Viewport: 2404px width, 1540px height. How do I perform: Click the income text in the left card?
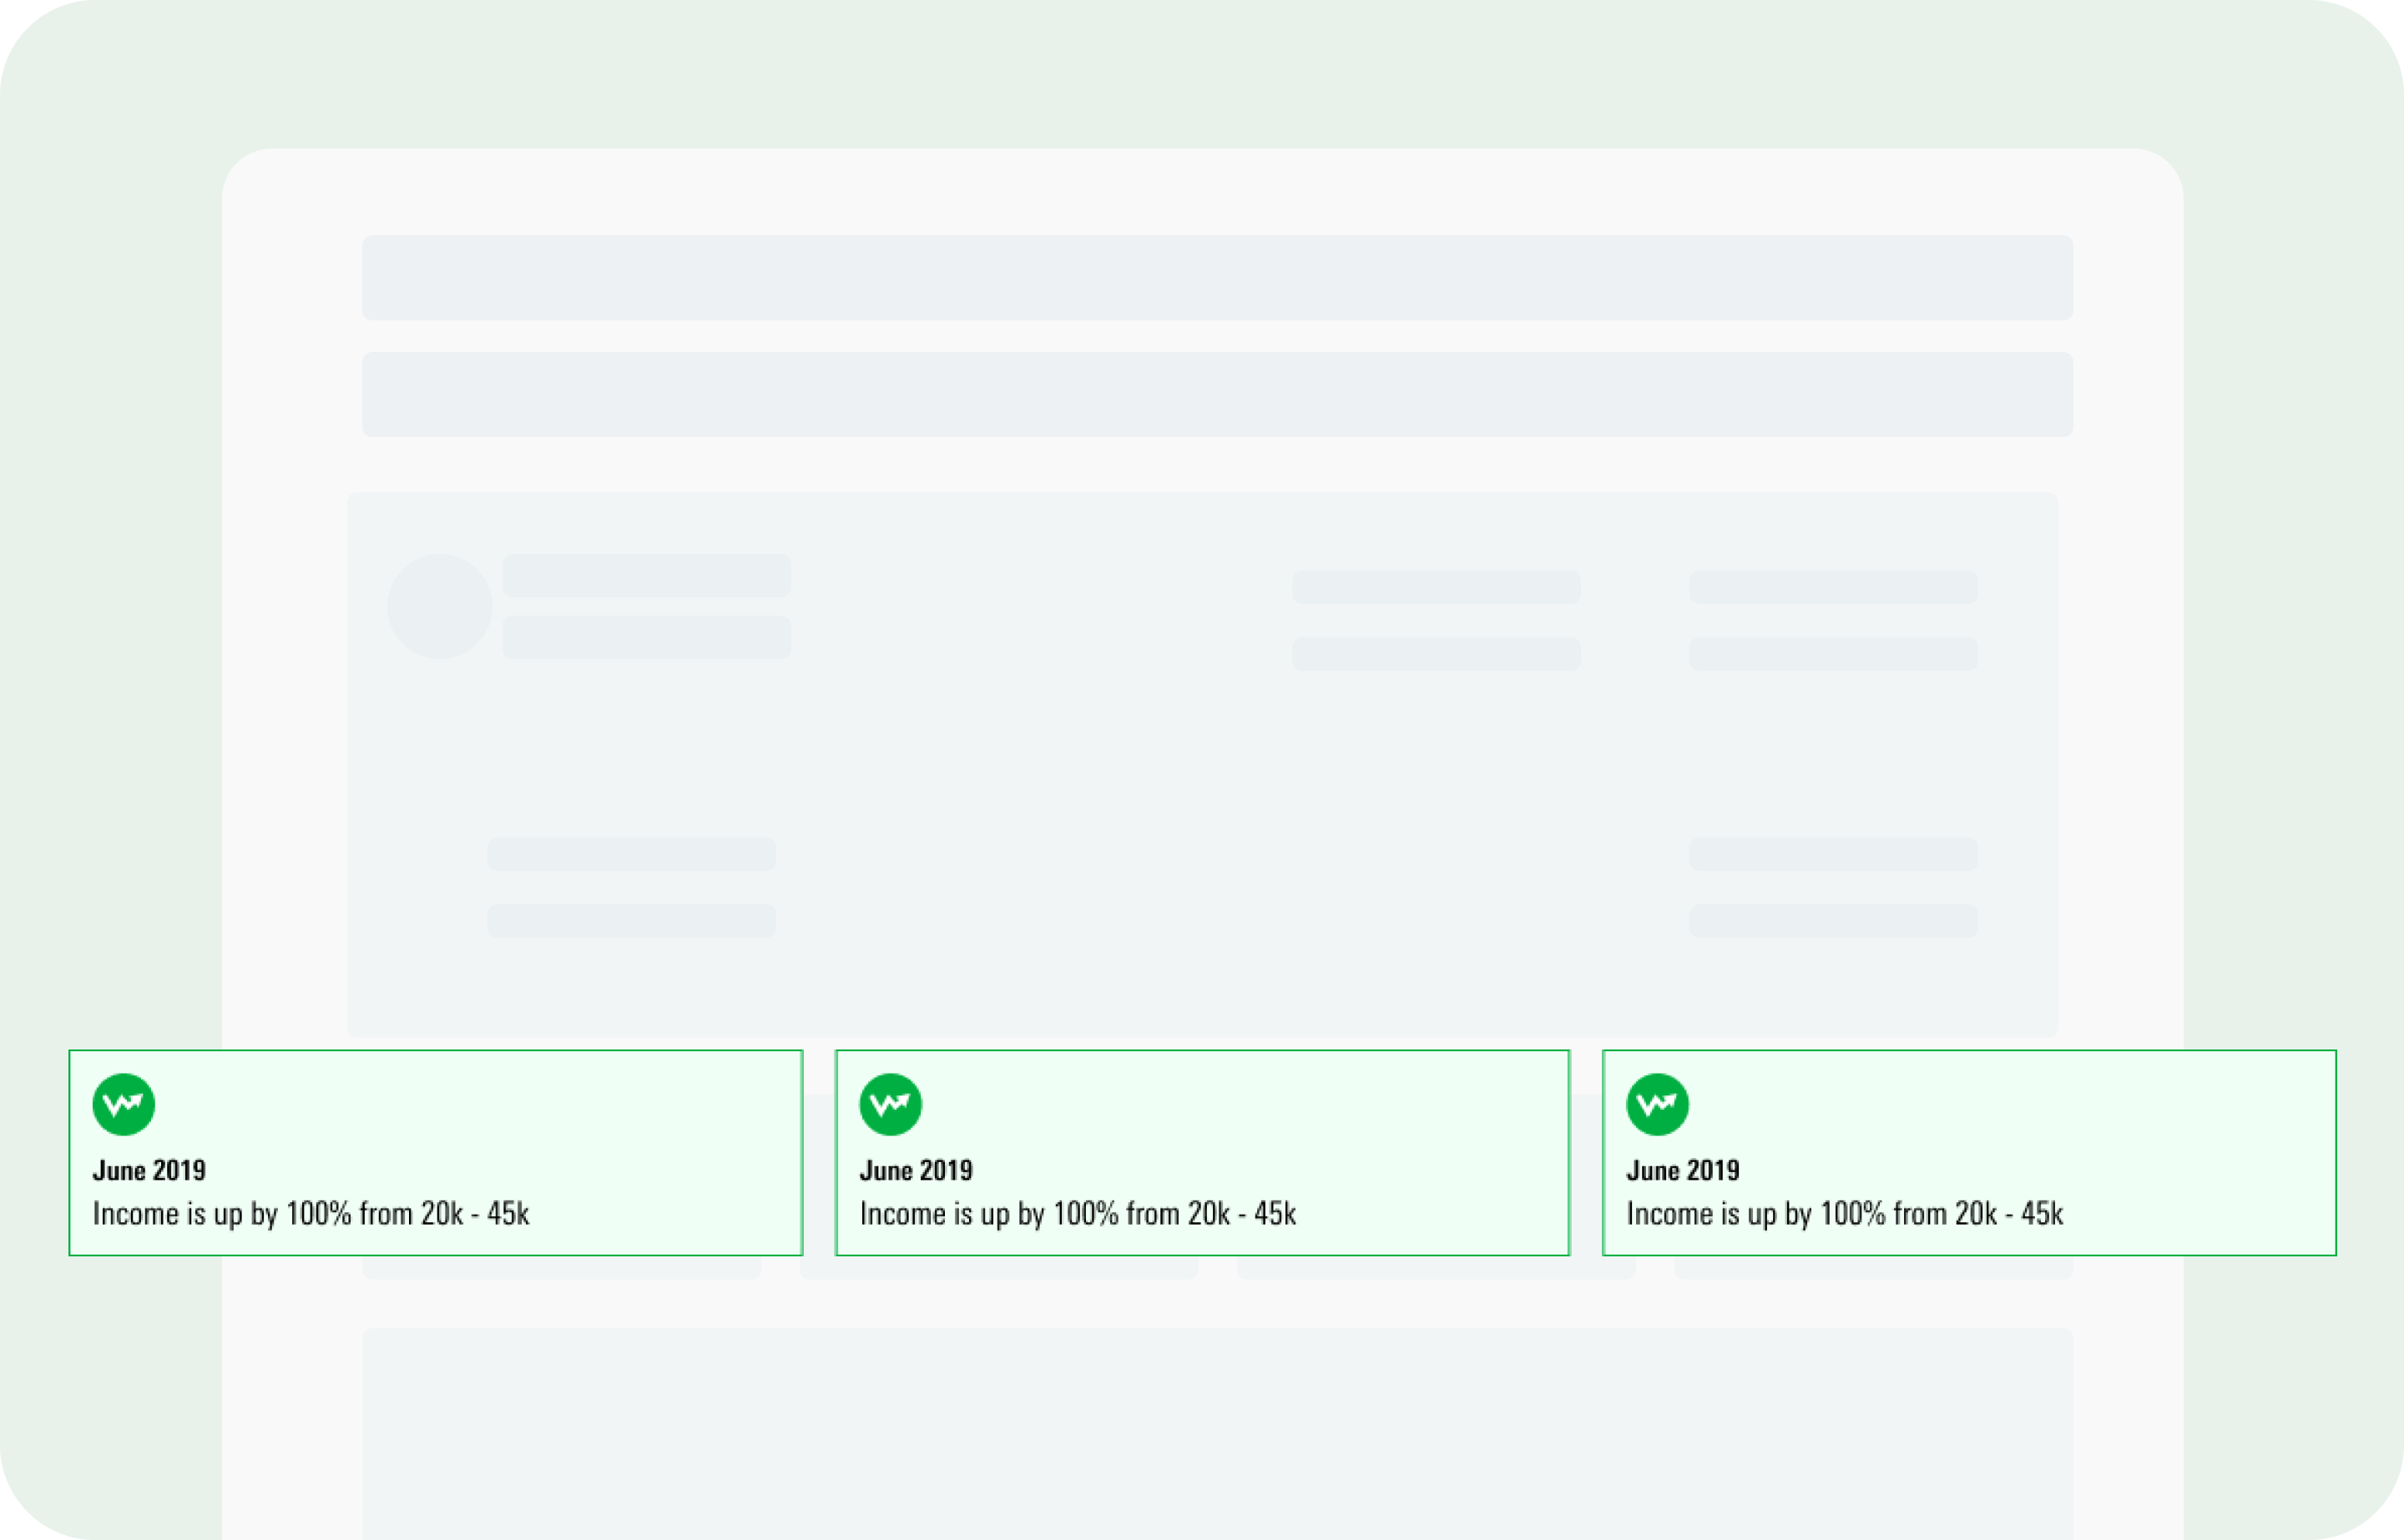(311, 1214)
